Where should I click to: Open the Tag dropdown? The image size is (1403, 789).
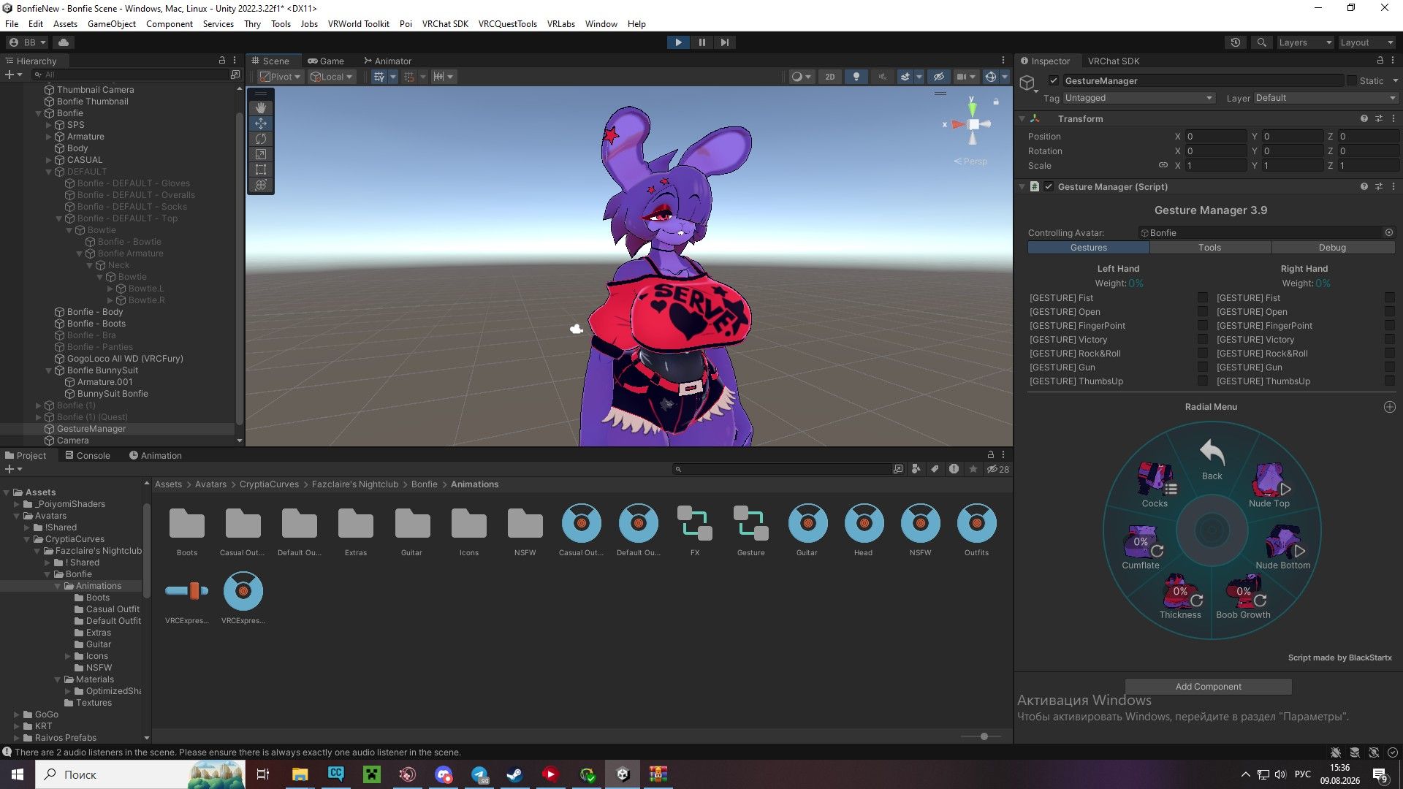point(1139,98)
